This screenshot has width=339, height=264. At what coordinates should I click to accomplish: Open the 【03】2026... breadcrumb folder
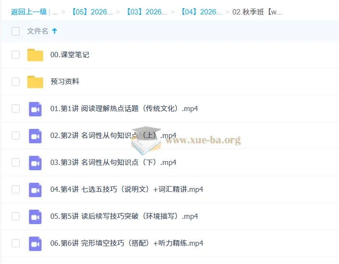tap(146, 12)
